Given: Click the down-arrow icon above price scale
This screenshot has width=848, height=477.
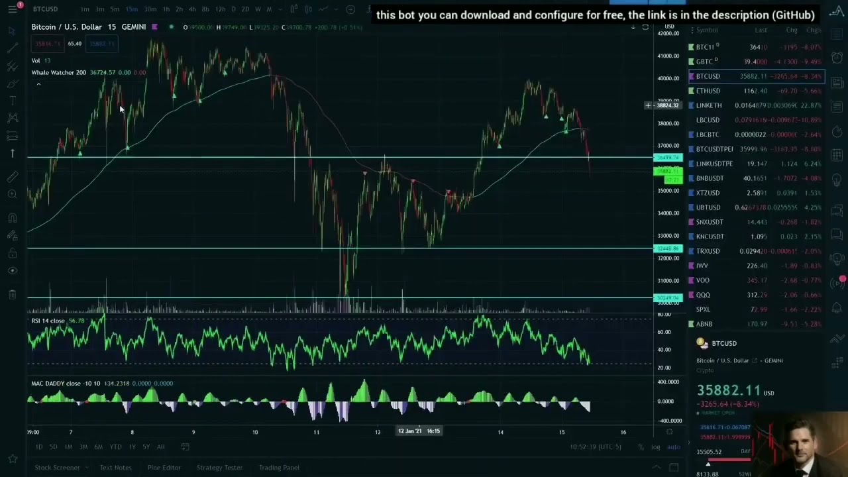Looking at the screenshot, I should click(633, 27).
